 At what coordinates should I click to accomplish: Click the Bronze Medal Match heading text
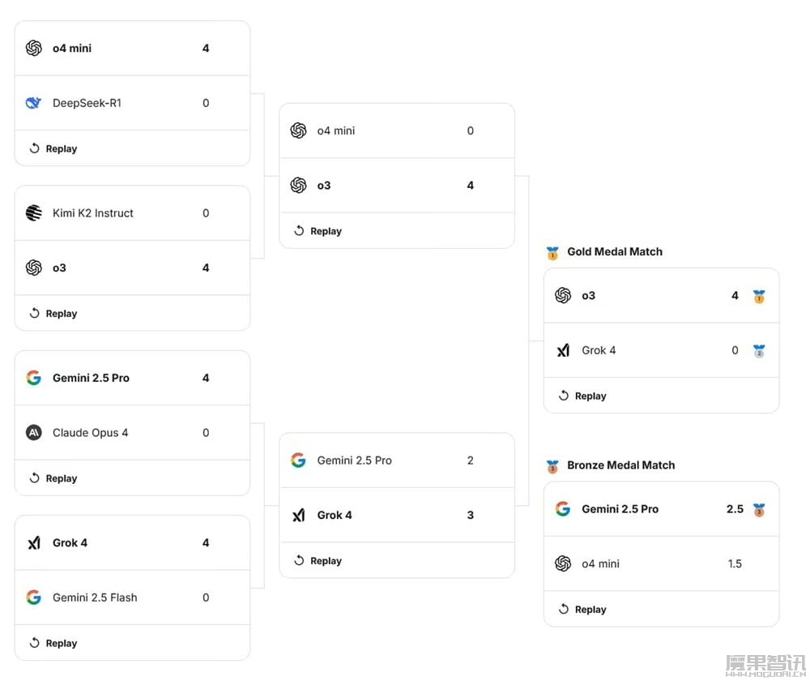pyautogui.click(x=621, y=465)
